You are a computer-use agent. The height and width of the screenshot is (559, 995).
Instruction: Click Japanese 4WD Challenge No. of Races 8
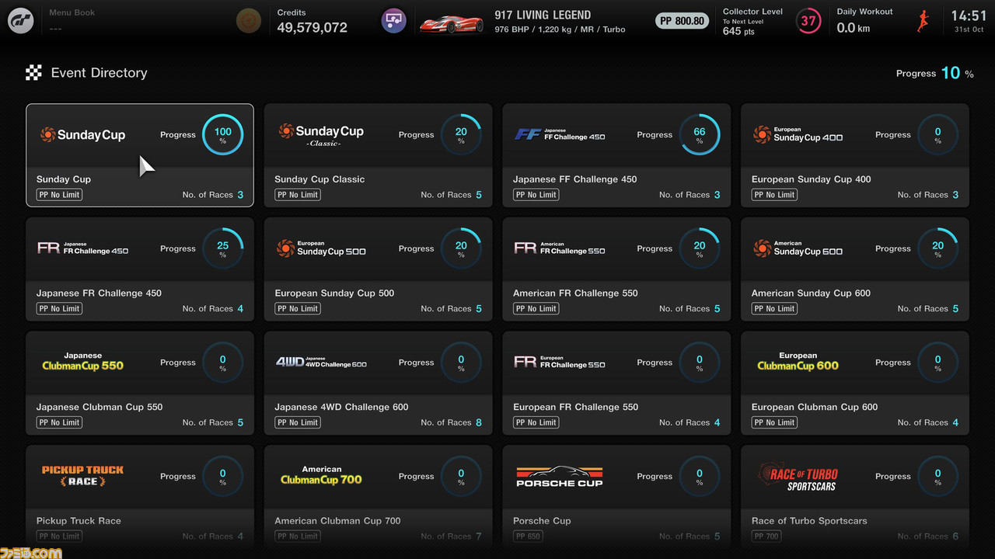[452, 422]
